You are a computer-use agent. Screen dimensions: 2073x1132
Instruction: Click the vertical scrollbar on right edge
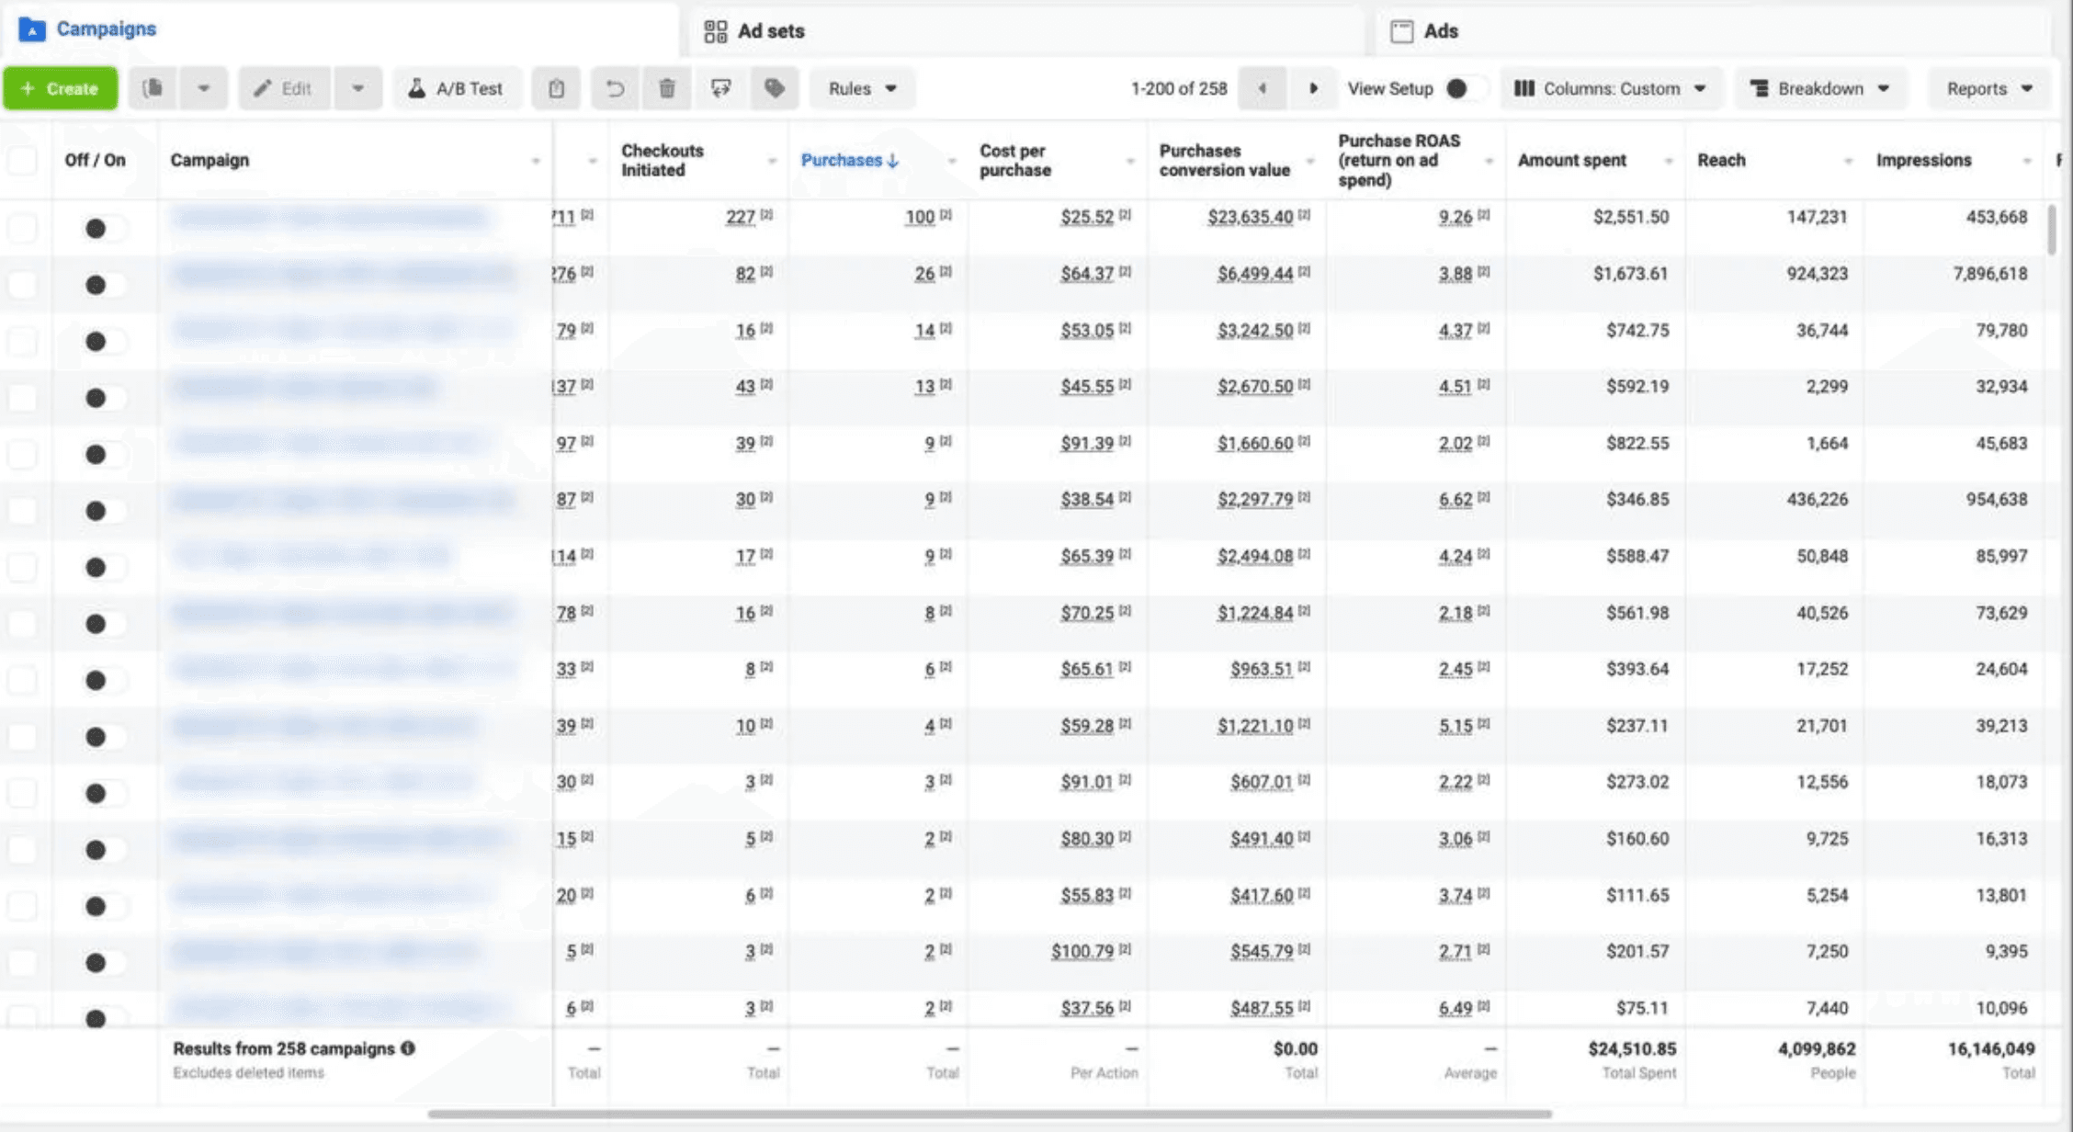pyautogui.click(x=2051, y=230)
